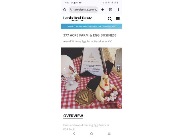Click the Hazeldene, VIC subtitle text
183x137 pixels.
[87, 41]
